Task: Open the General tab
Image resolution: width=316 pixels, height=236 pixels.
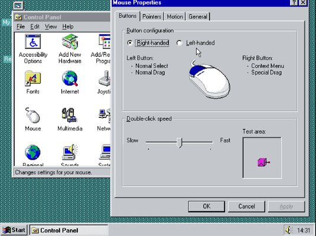Action: pyautogui.click(x=198, y=17)
